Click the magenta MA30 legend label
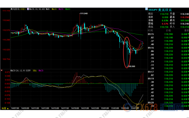This screenshot has height=118, width=189. coord(61,9)
